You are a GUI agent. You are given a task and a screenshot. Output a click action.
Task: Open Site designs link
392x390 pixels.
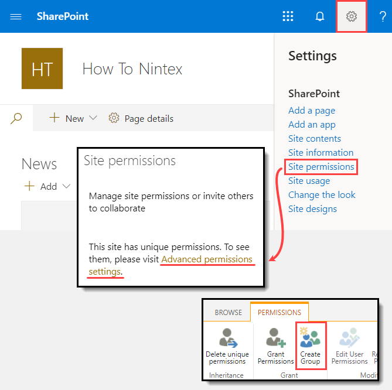coord(312,208)
